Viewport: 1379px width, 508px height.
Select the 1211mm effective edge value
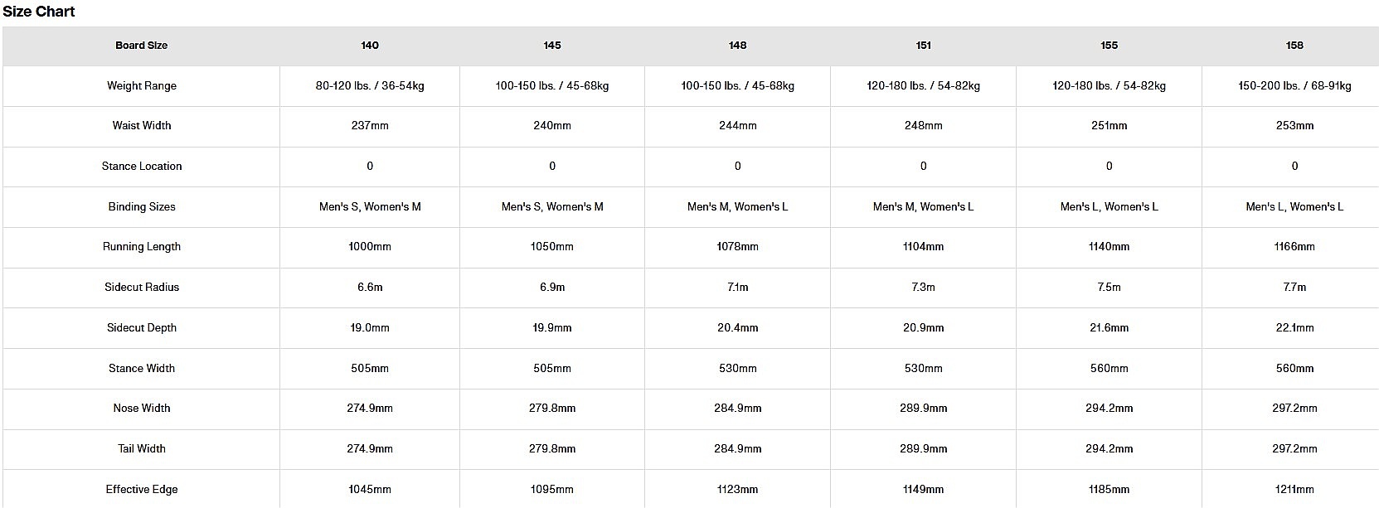point(1294,490)
